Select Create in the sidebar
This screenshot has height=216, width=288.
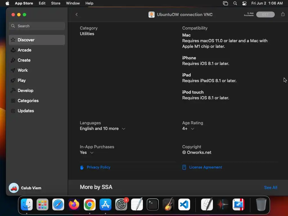pos(37,60)
